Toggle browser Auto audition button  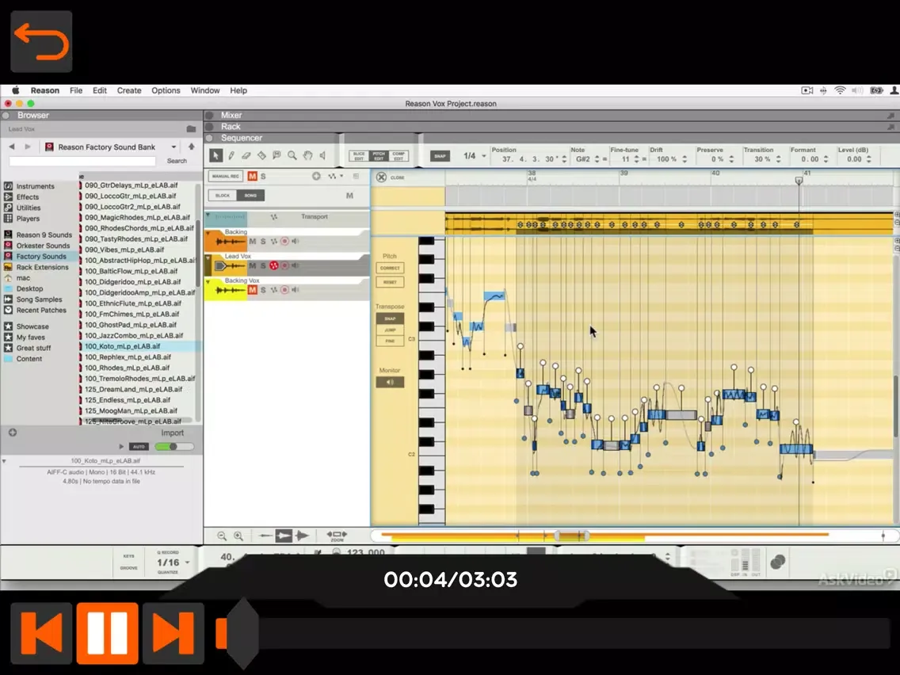click(139, 447)
